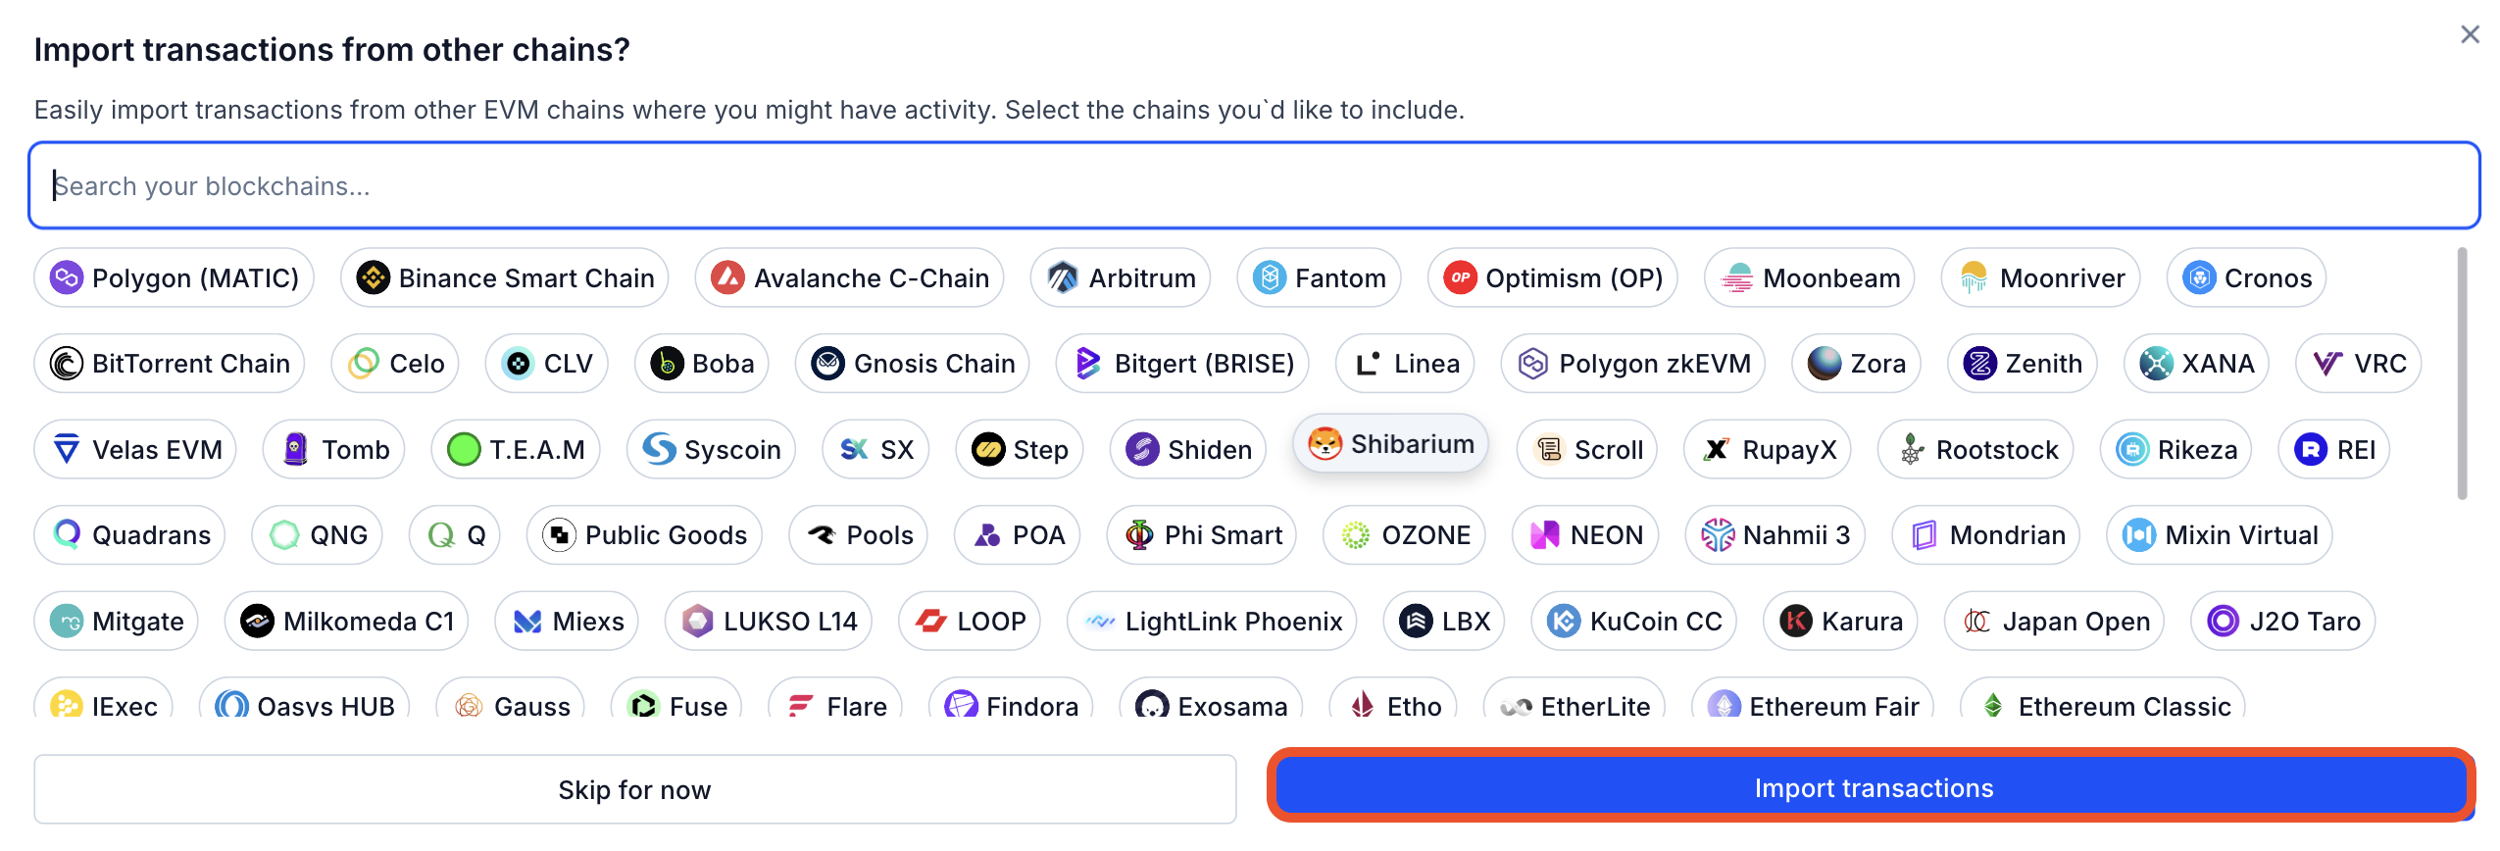Select the Polygon zkEVM chip

[x=1632, y=364]
